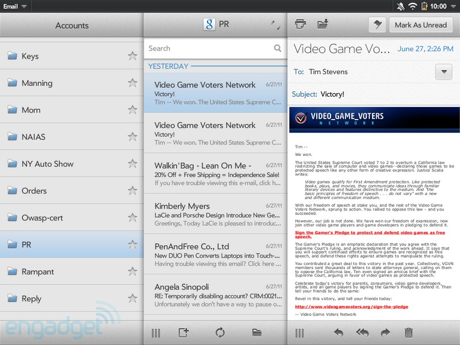Screen dimensions: 460x345
Task: Favorite the Reply folder
Action: (133, 298)
